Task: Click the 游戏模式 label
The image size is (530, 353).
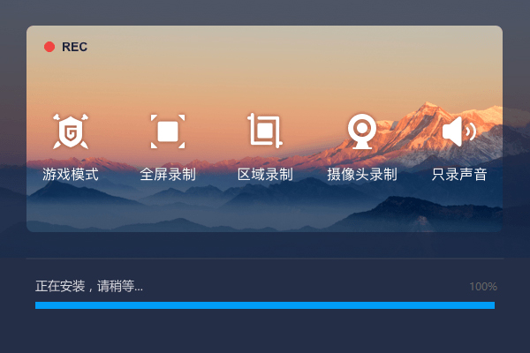Action: 71,175
